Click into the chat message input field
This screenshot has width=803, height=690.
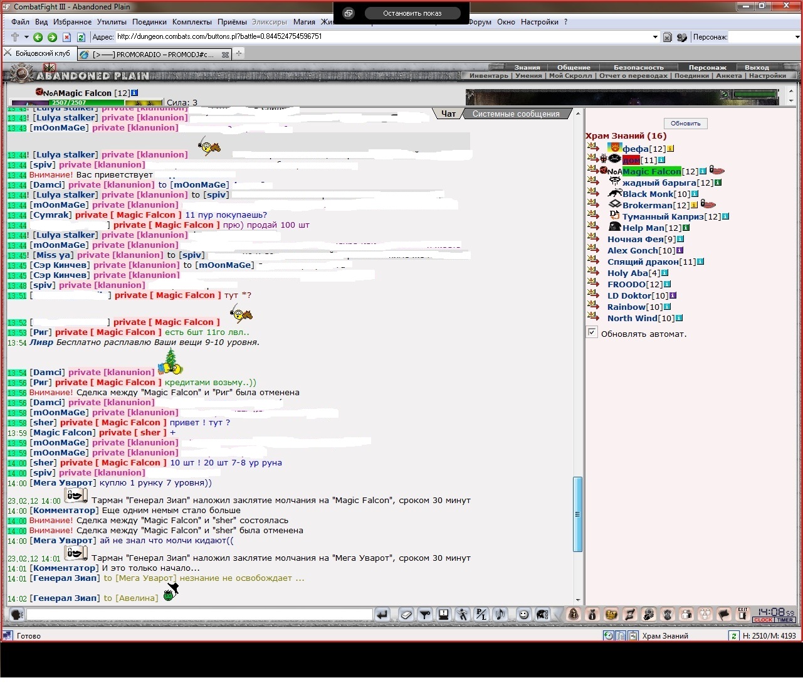click(199, 615)
